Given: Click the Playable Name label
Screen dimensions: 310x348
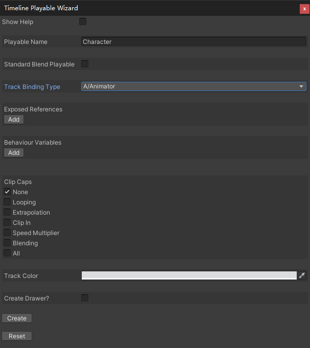Looking at the screenshot, I should click(x=26, y=42).
